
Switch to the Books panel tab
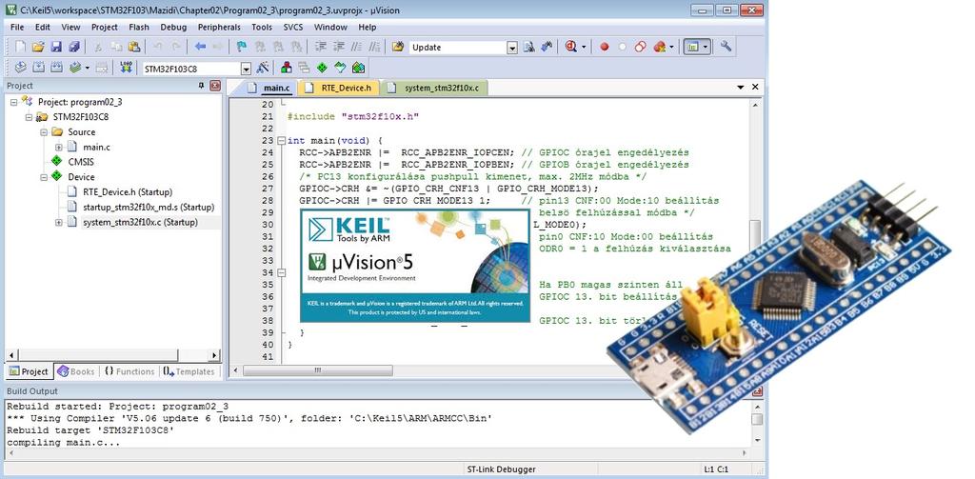click(x=76, y=371)
